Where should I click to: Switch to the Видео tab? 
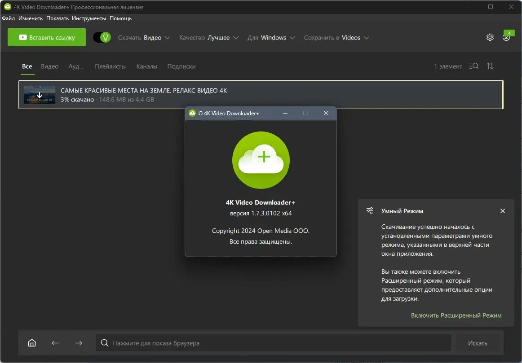(49, 66)
